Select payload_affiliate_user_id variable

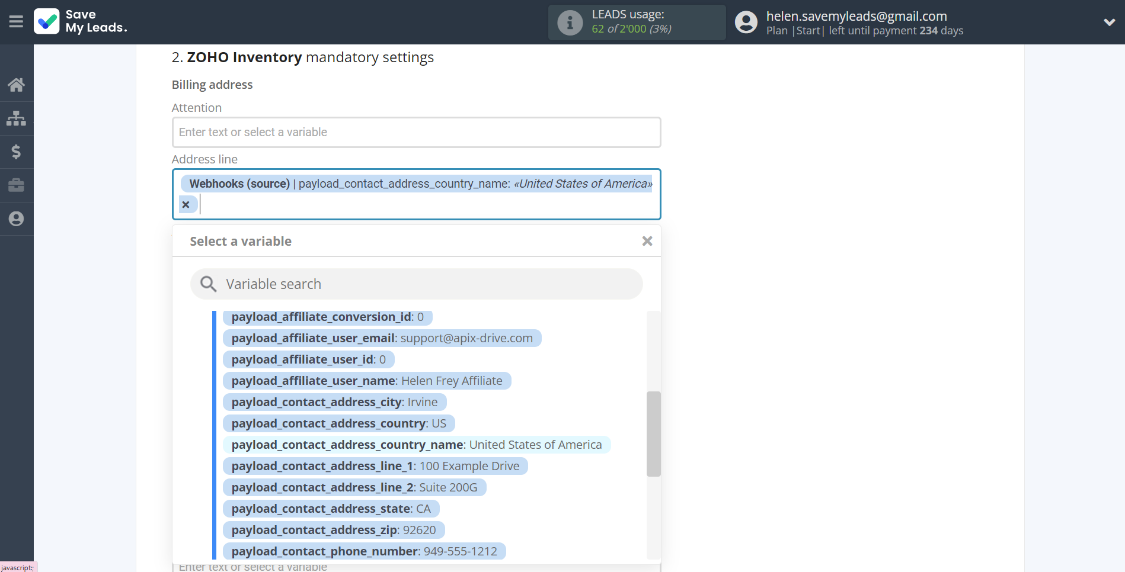[x=309, y=359]
